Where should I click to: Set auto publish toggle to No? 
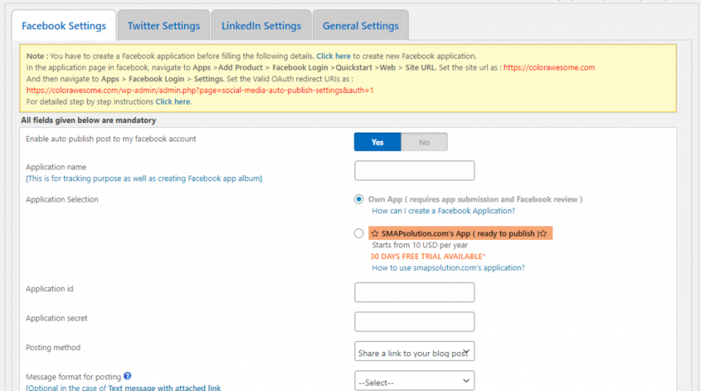(424, 142)
